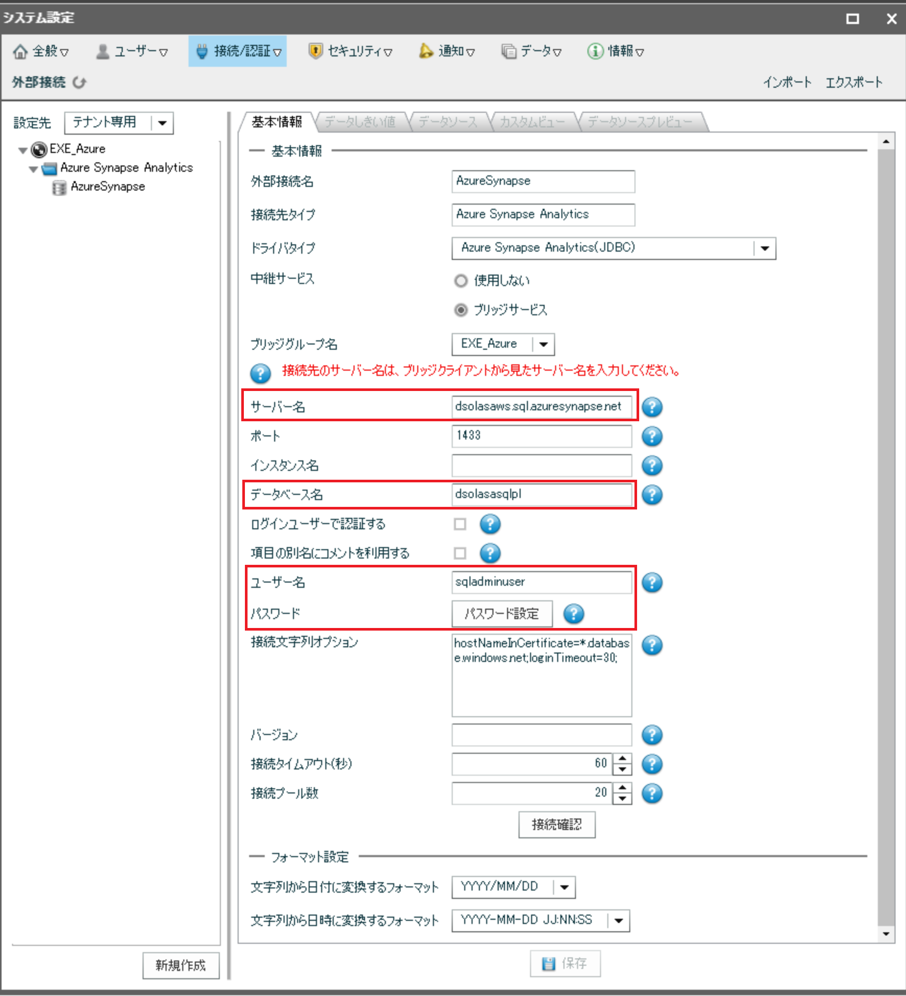
Task: Click the vertical scrollbar in settings panel
Action: pos(886,522)
